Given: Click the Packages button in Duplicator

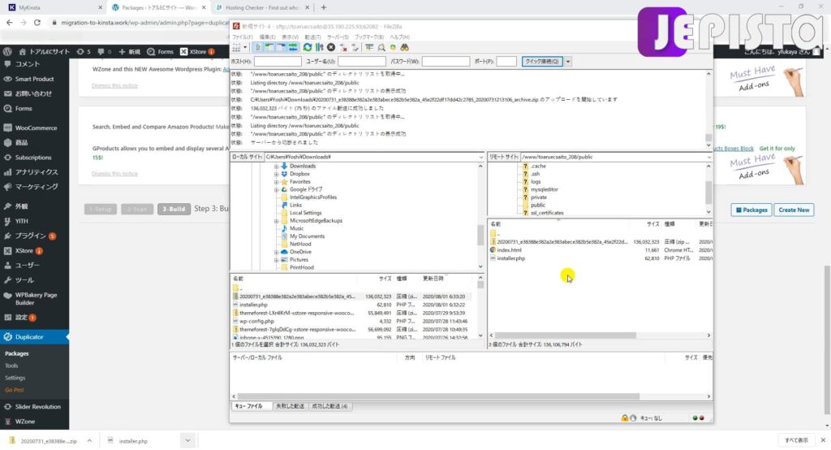Looking at the screenshot, I should [751, 210].
